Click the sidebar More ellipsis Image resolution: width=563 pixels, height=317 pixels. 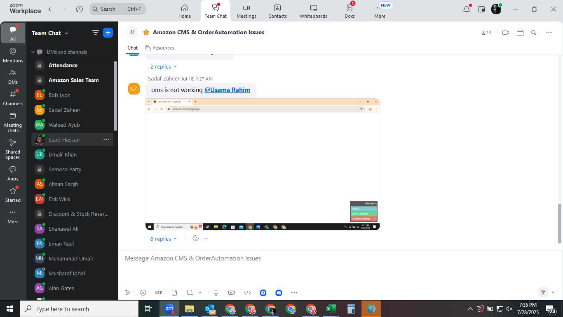(x=13, y=216)
